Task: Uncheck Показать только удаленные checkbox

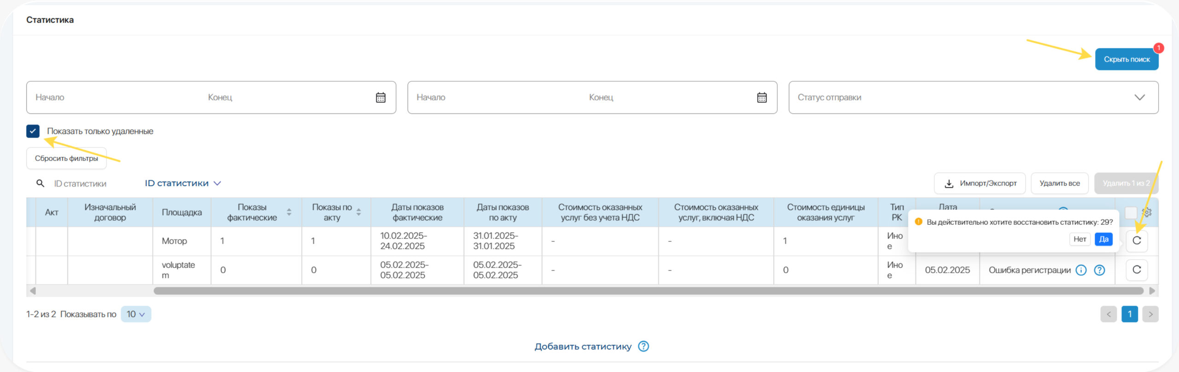Action: coord(33,132)
